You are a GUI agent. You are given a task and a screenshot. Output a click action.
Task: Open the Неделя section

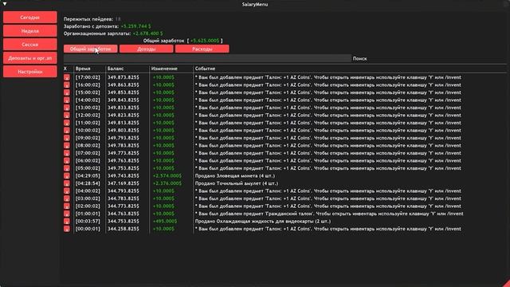click(x=30, y=31)
